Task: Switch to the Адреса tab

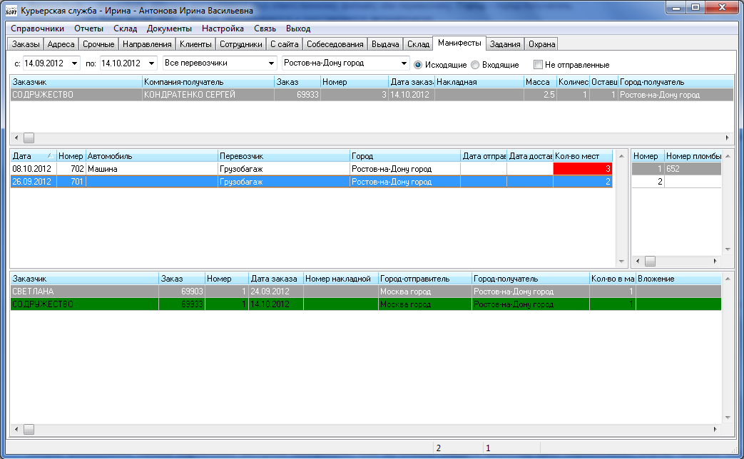Action: click(x=61, y=44)
